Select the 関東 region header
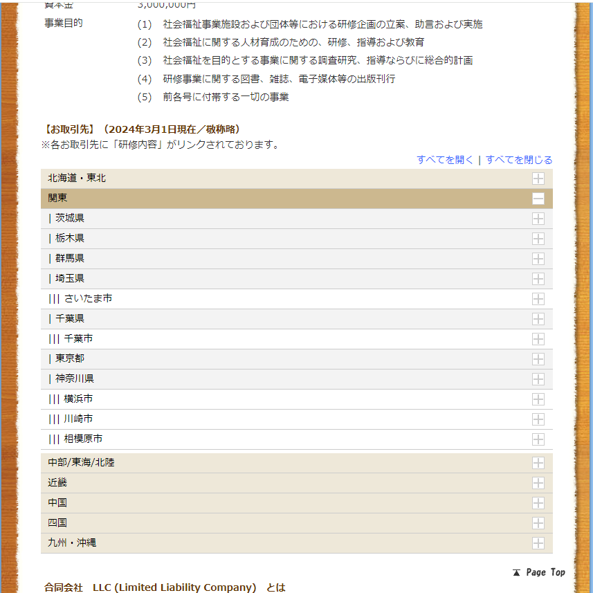Viewport: 593px width, 593px height. pyautogui.click(x=296, y=199)
